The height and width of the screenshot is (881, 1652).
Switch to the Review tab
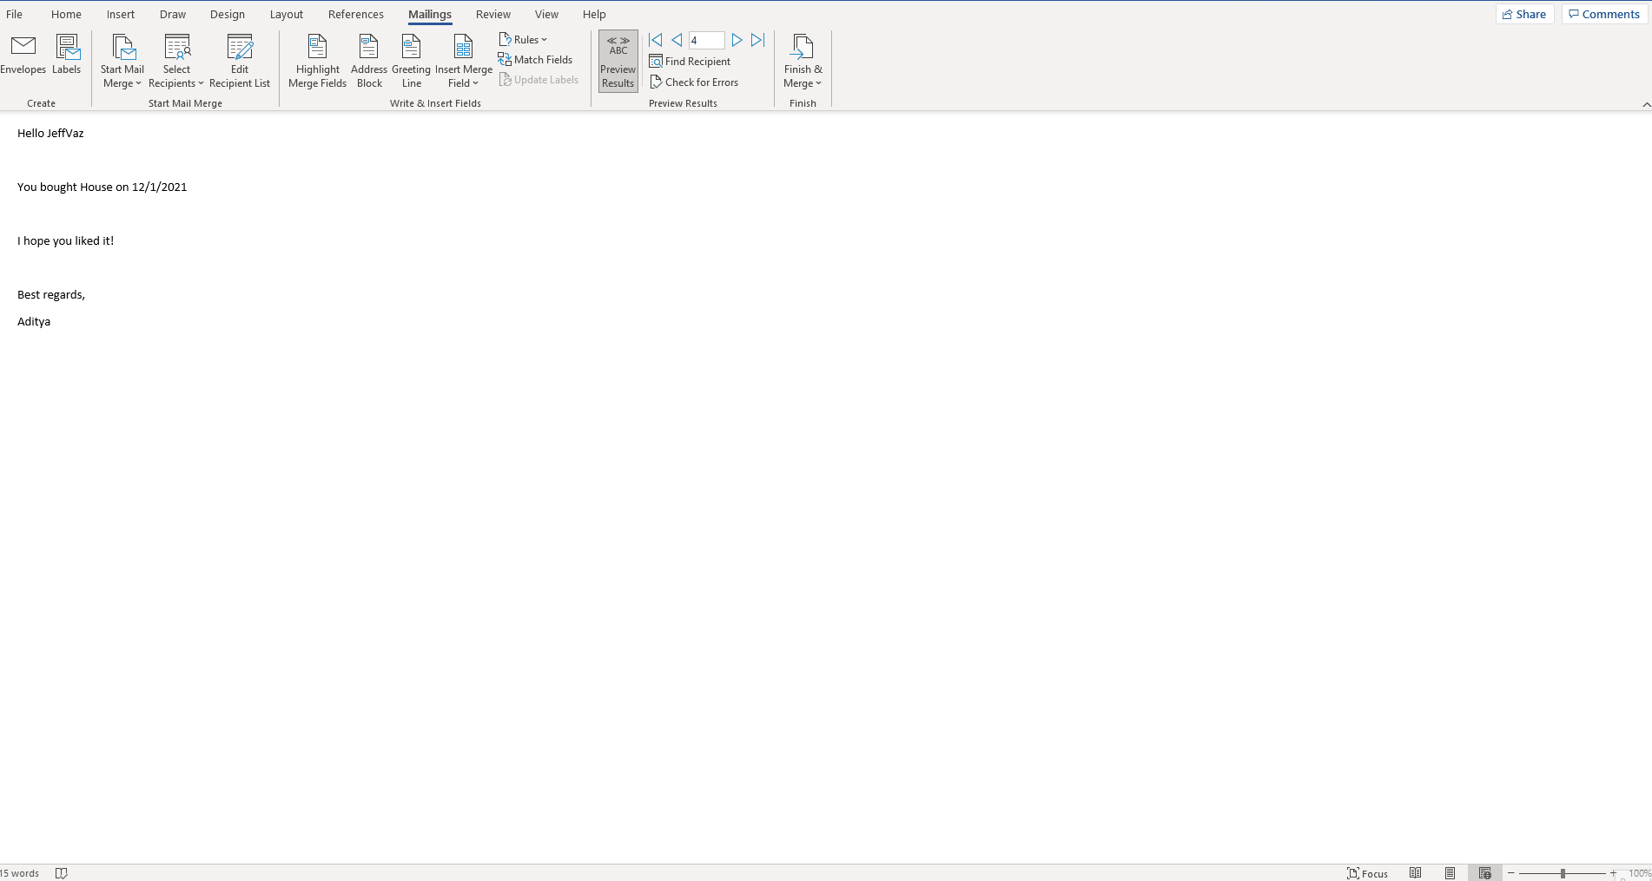point(493,14)
